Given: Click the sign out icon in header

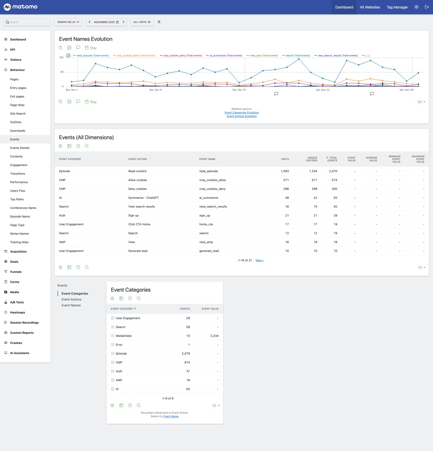Looking at the screenshot, I should tap(427, 7).
